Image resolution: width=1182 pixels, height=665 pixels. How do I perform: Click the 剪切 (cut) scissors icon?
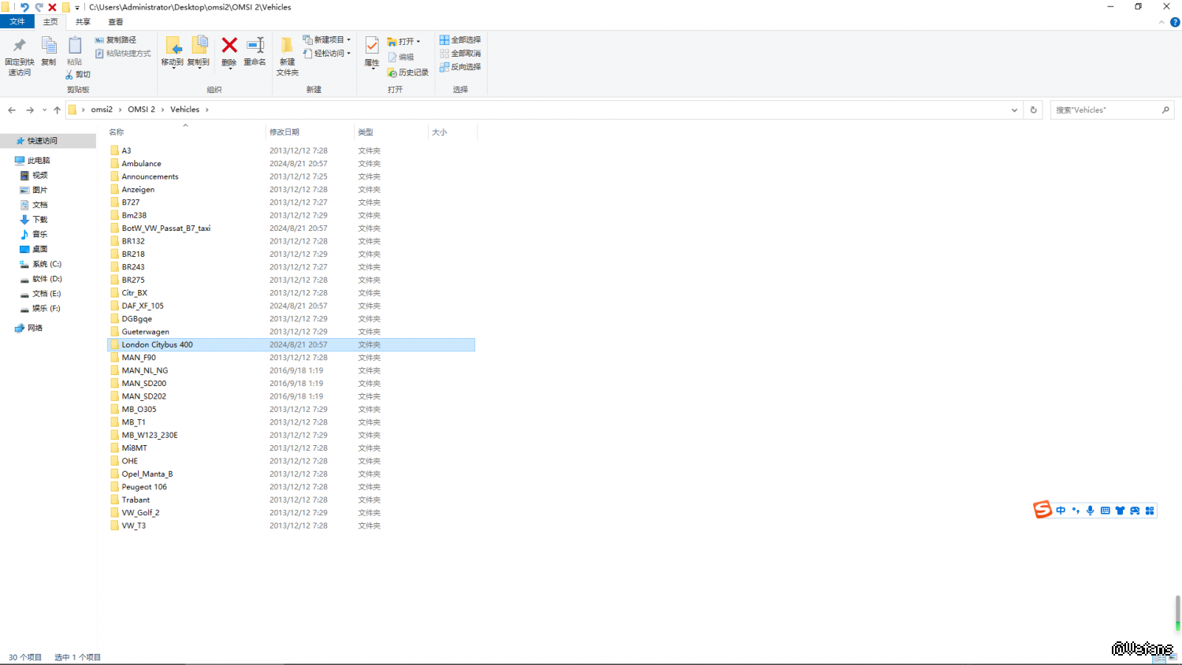(69, 75)
